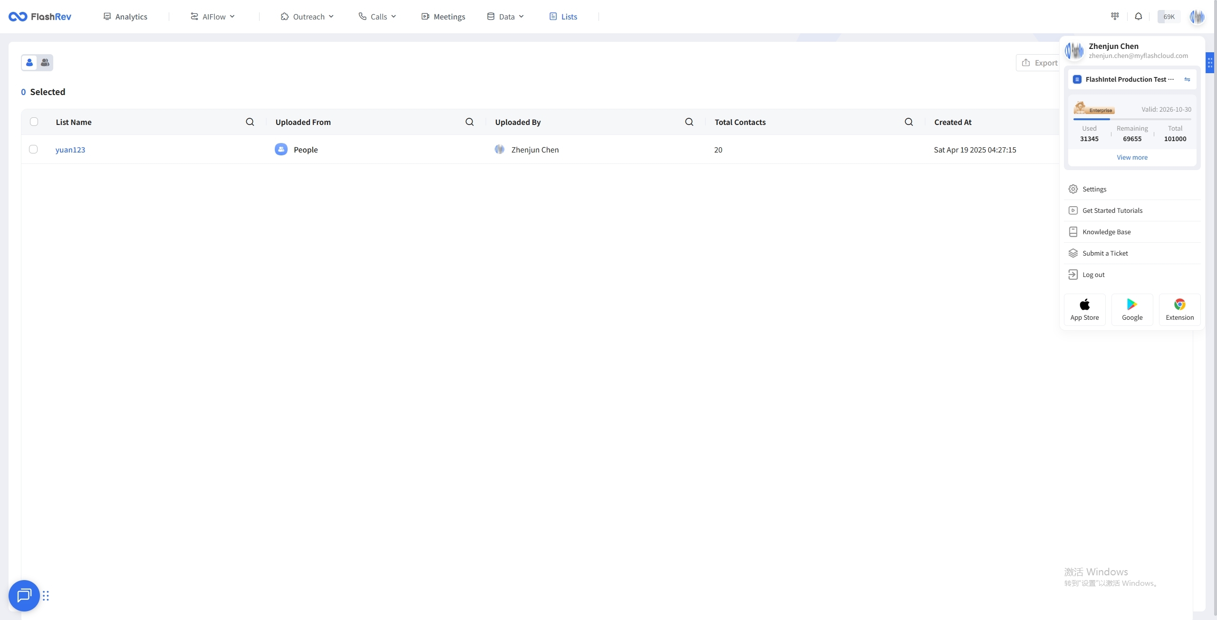This screenshot has height=620, width=1217.
Task: Open the Google Play download
Action: 1132,310
